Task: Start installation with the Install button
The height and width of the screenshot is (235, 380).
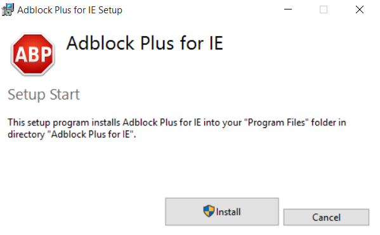Action: pyautogui.click(x=222, y=212)
